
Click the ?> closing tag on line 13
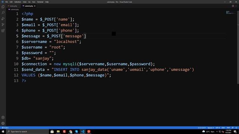click(24, 81)
